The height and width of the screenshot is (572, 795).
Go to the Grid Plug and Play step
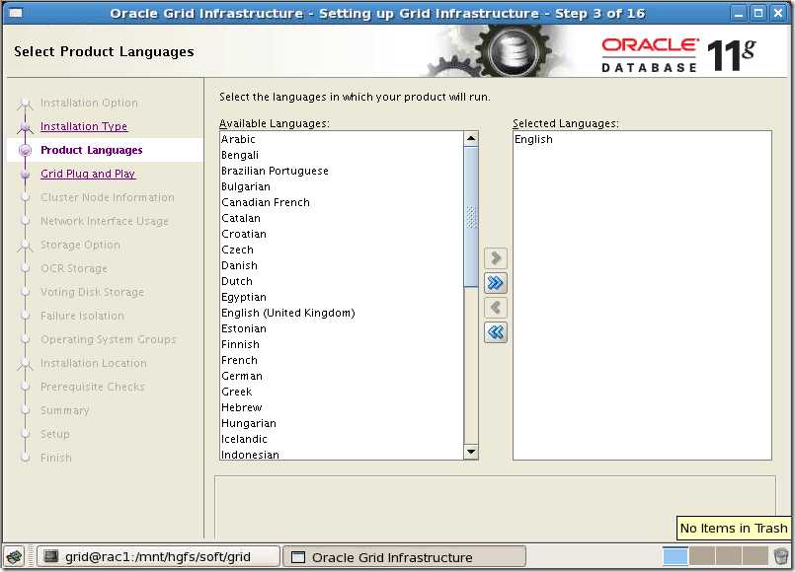(88, 174)
